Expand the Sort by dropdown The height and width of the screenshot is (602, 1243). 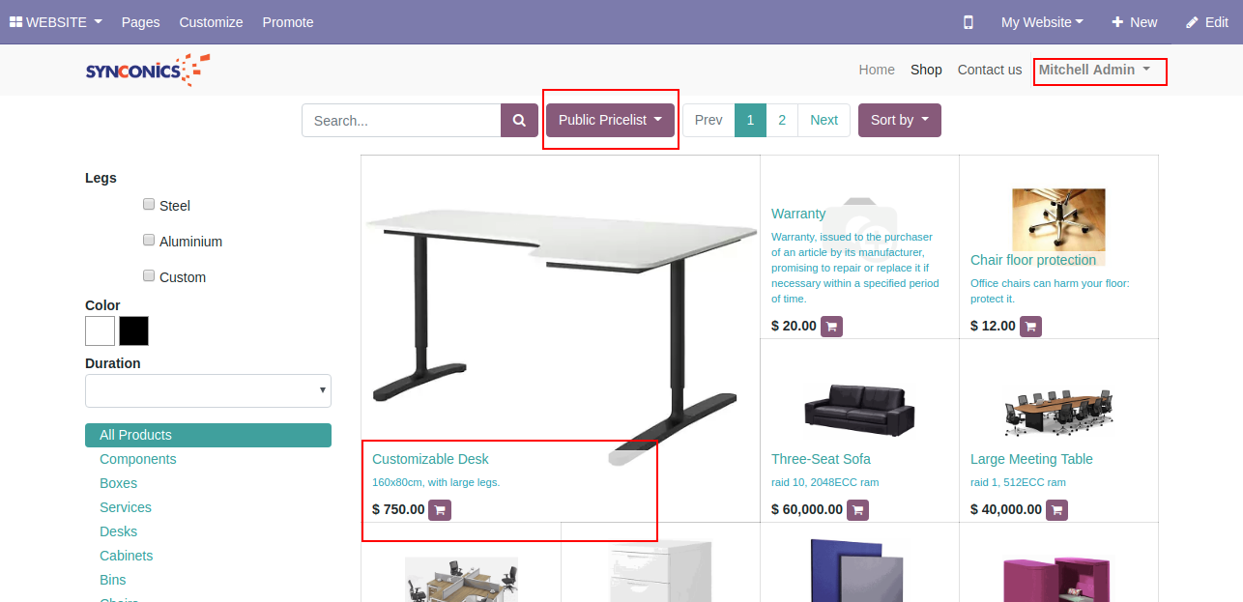pyautogui.click(x=899, y=121)
